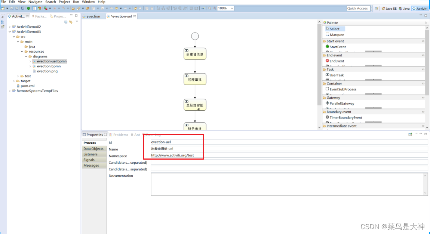Collapse the resources folder node
This screenshot has height=234, width=430.
tap(22, 52)
